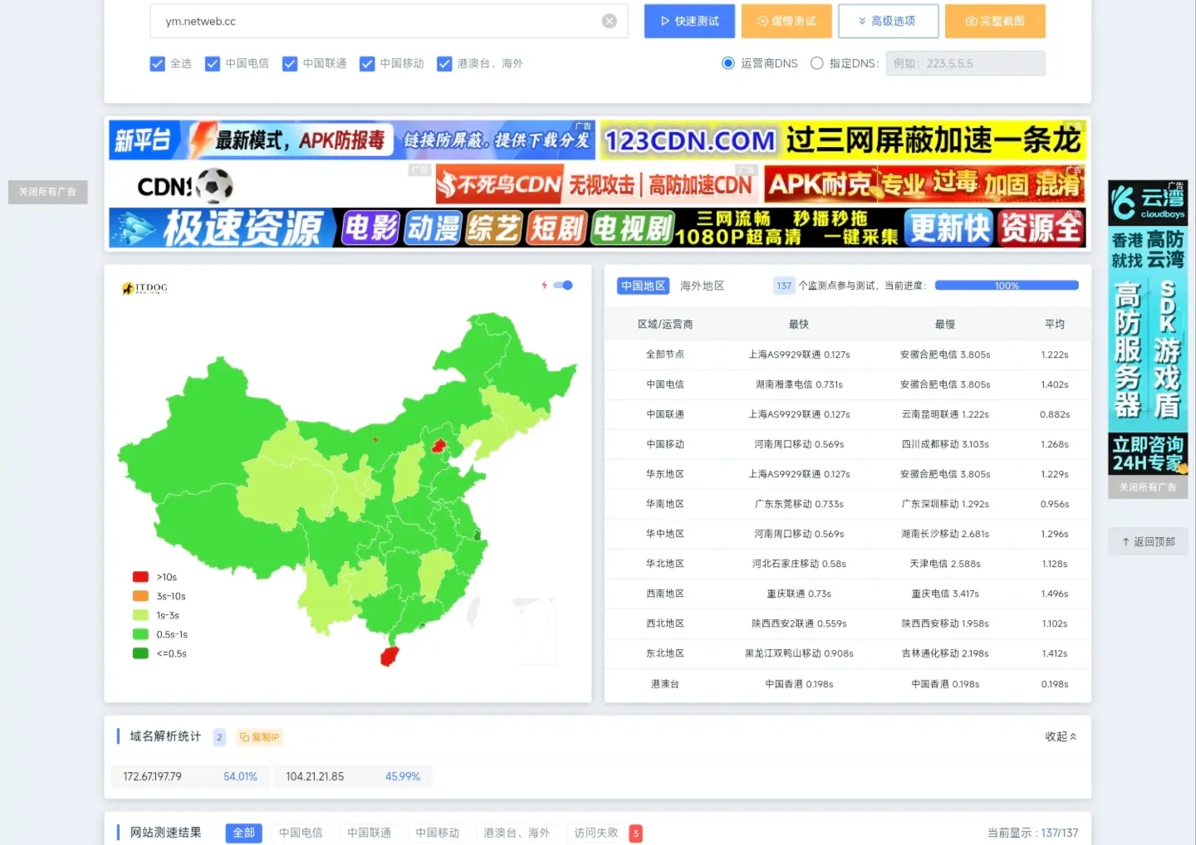Screen dimensions: 1196x845
Task: Open the 新平台 APK防报毒 banner ad
Action: [352, 140]
